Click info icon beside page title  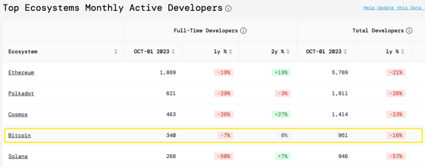tap(228, 9)
